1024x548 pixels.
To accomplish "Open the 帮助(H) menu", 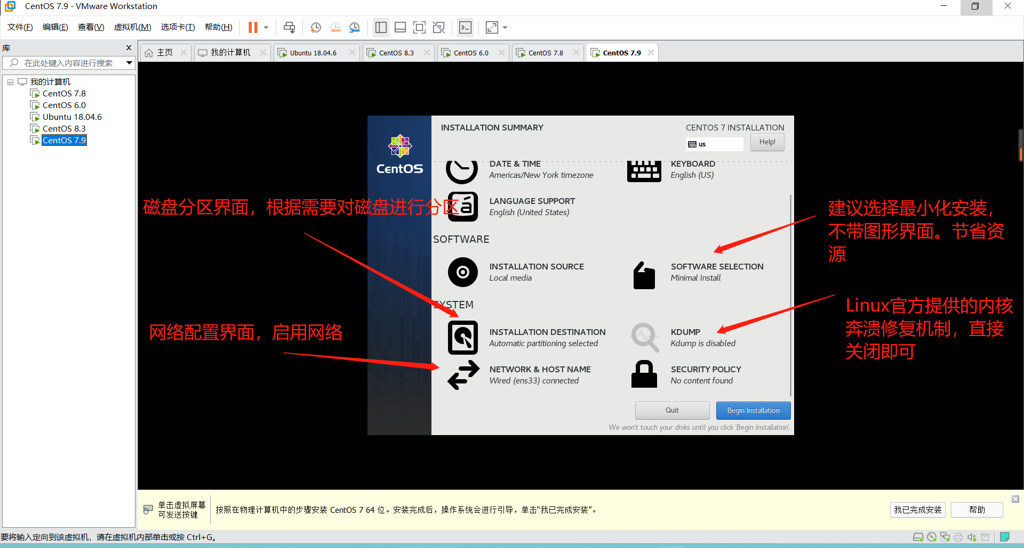I will click(219, 27).
